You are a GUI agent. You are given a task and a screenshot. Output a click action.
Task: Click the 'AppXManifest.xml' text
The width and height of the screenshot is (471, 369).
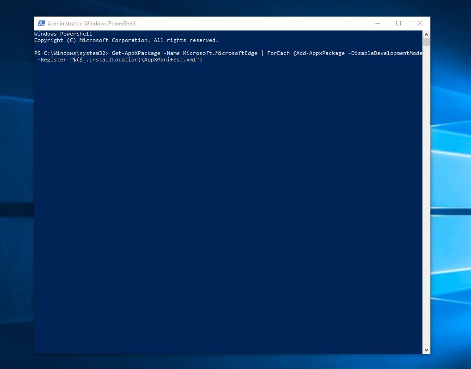170,60
